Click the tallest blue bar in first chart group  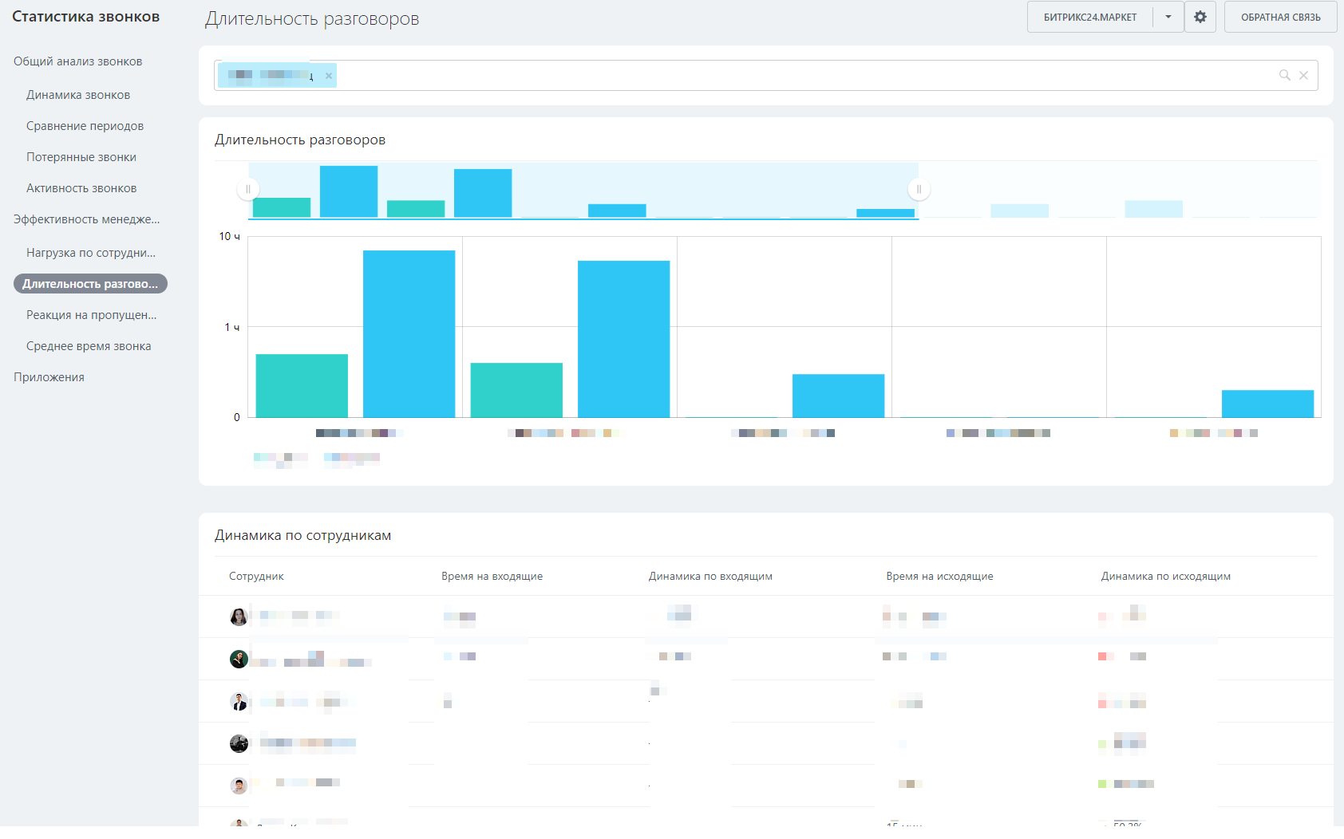pyautogui.click(x=409, y=333)
